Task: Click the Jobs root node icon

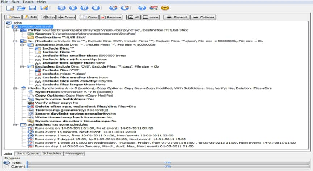Action: coord(9,23)
